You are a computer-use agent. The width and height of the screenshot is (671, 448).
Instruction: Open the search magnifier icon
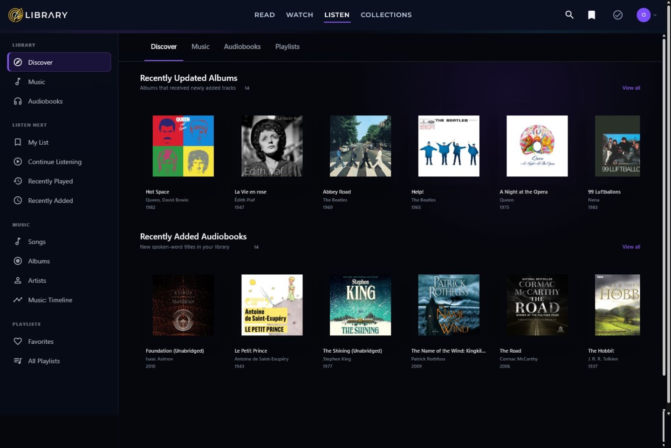569,15
